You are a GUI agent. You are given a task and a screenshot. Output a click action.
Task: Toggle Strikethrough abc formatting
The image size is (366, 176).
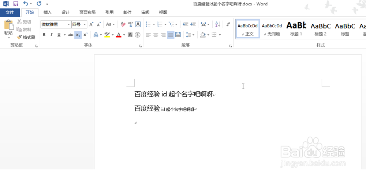click(x=71, y=35)
